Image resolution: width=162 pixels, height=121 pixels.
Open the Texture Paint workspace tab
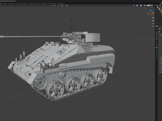click(18, 3)
